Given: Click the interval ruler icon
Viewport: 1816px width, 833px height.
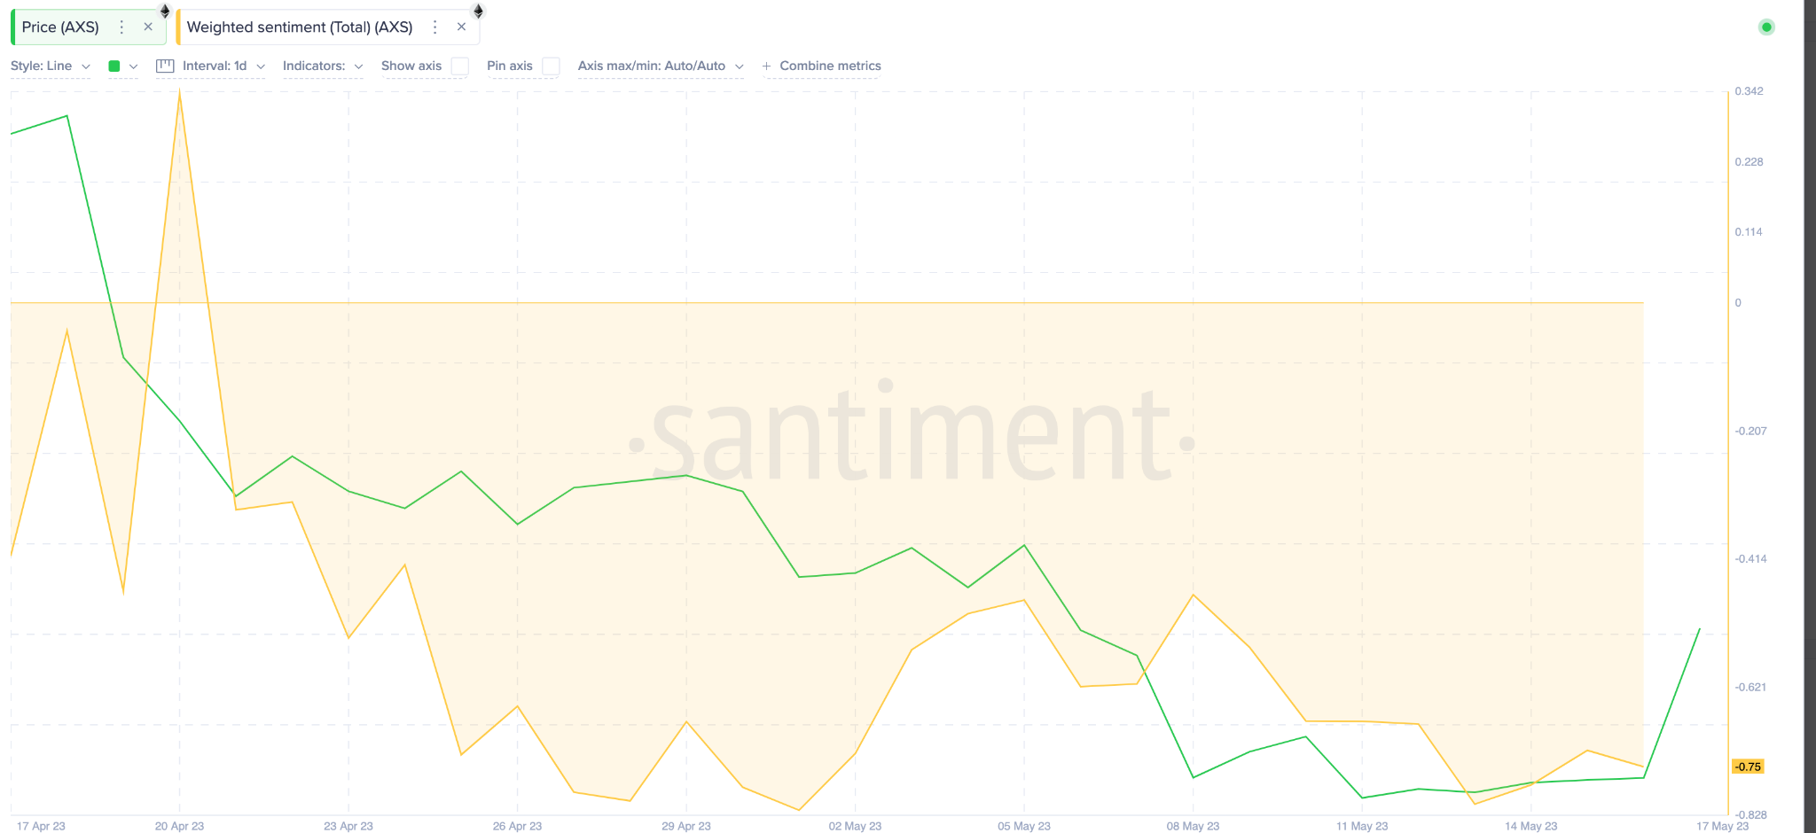Looking at the screenshot, I should point(165,66).
